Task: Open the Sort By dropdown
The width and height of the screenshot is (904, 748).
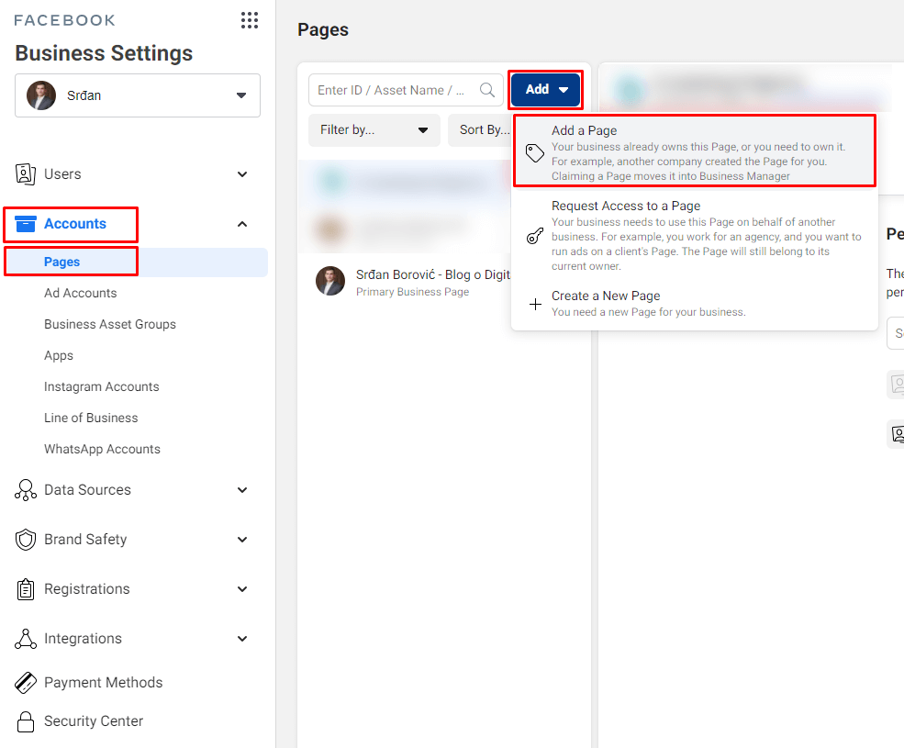Action: [480, 129]
